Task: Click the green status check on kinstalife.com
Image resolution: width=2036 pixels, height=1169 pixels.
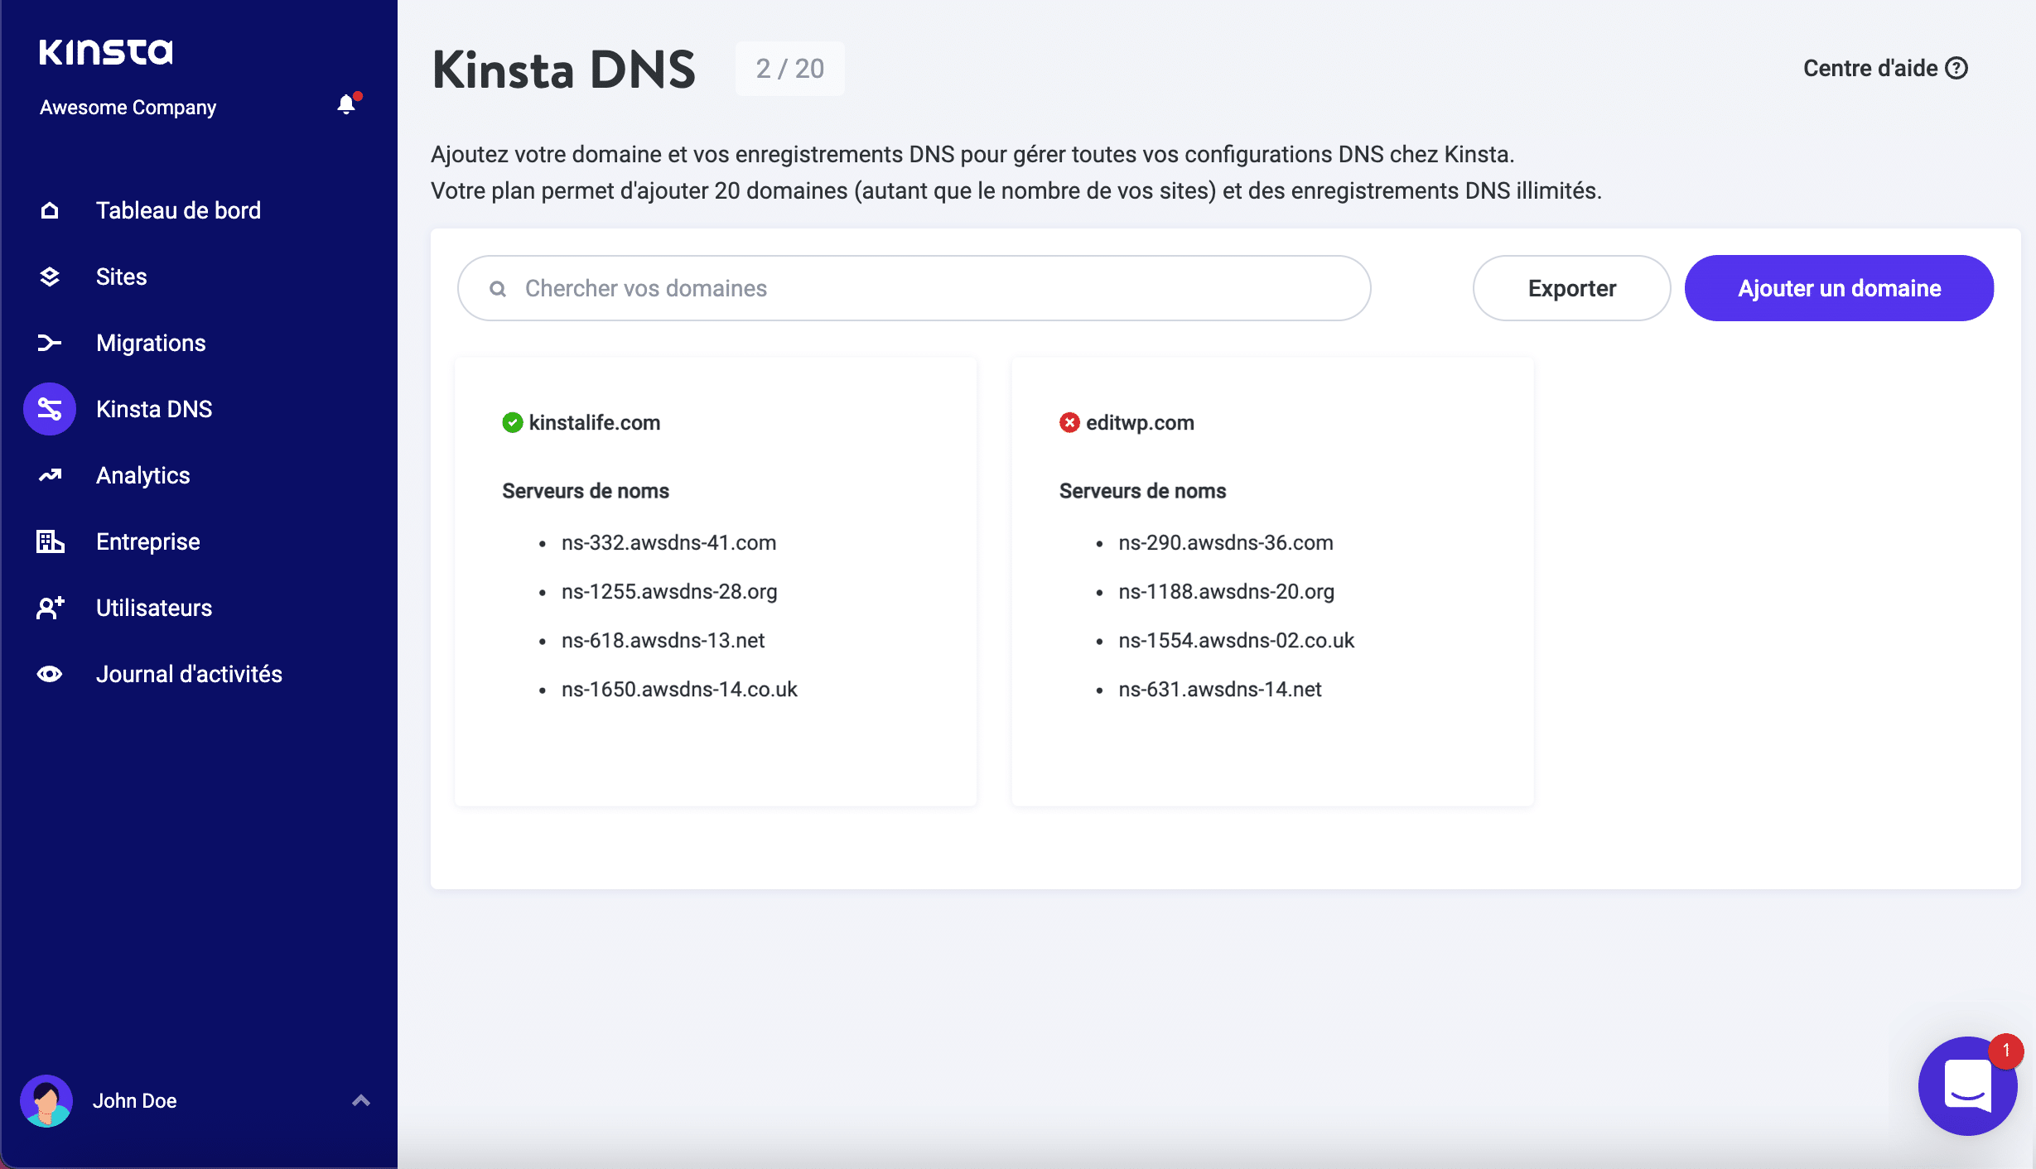Action: point(513,422)
